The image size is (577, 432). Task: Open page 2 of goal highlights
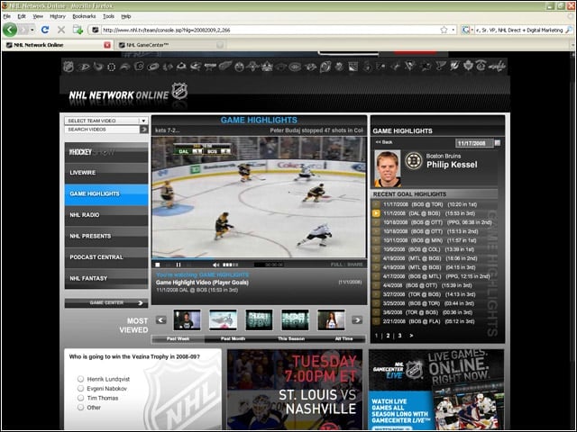pyautogui.click(x=388, y=336)
